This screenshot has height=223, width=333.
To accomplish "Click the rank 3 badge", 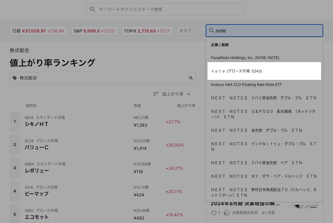I will point(15,168).
